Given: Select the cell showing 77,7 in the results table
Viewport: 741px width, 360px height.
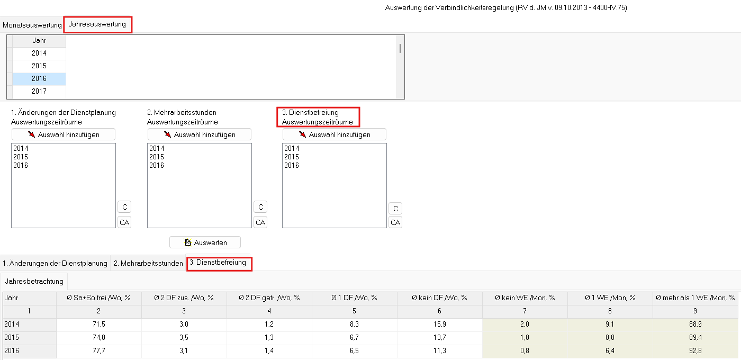Looking at the screenshot, I should [98, 351].
